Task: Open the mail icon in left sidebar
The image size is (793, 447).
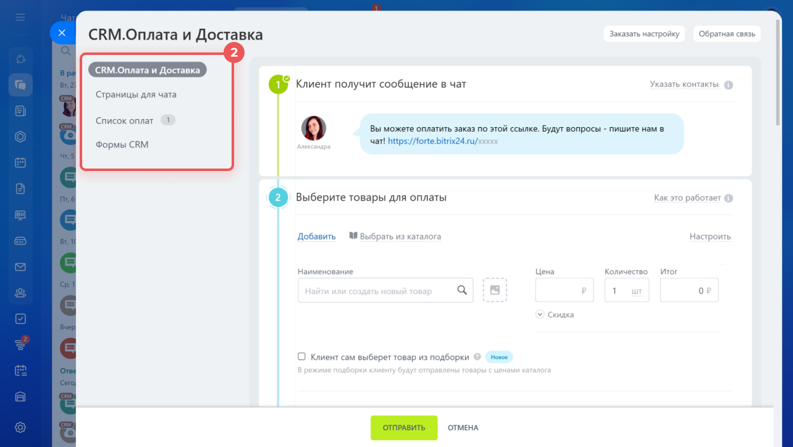Action: pos(20,267)
